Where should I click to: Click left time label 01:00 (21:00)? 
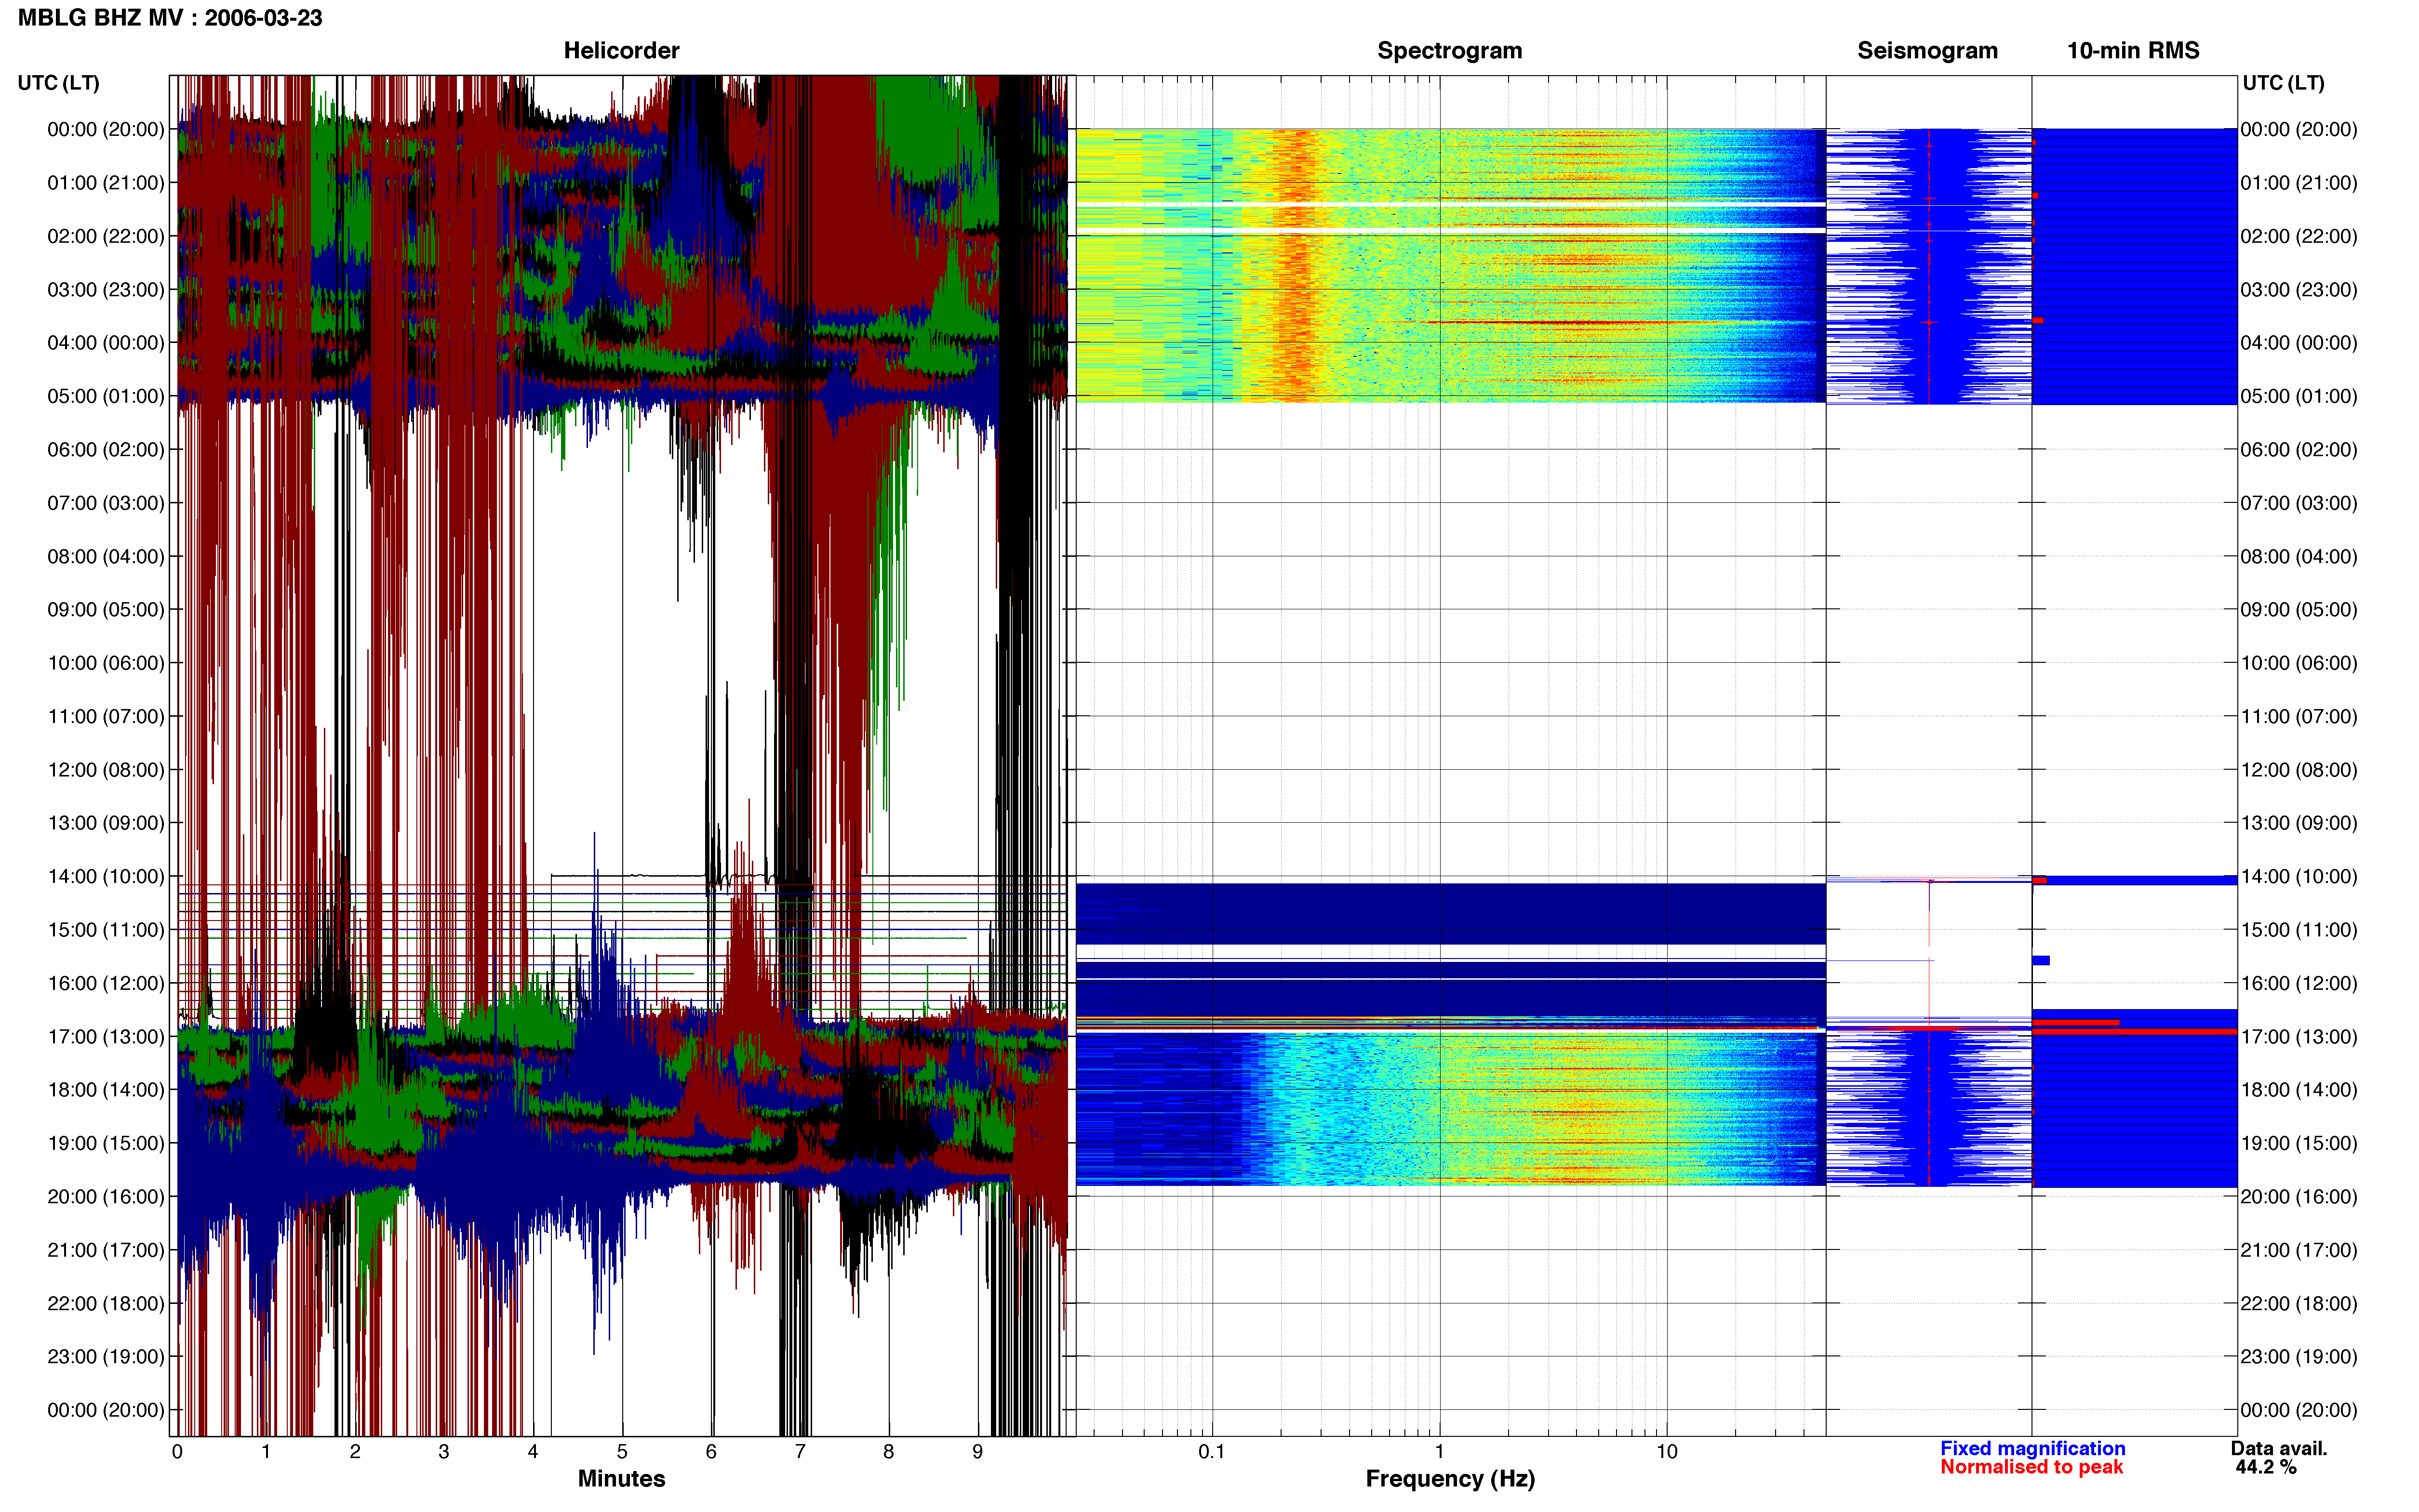tap(106, 183)
